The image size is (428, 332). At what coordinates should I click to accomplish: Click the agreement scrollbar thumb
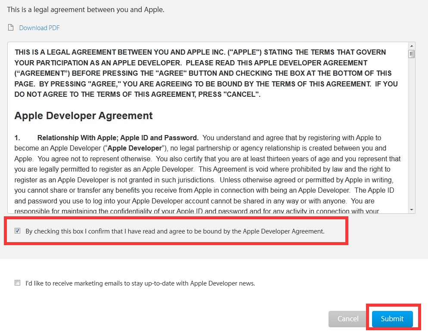[411, 54]
